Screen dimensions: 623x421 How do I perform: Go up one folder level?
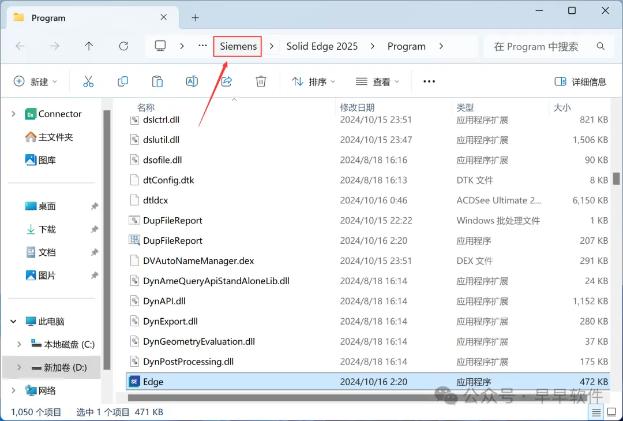tap(89, 46)
